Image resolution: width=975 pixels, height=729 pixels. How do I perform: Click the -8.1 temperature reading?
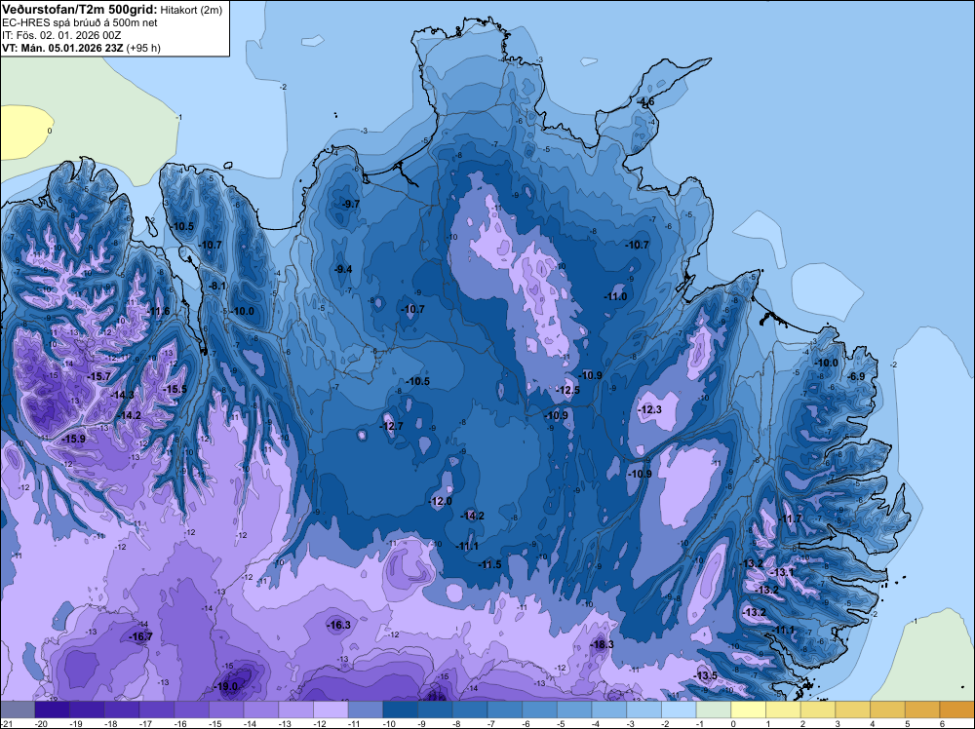tap(217, 286)
